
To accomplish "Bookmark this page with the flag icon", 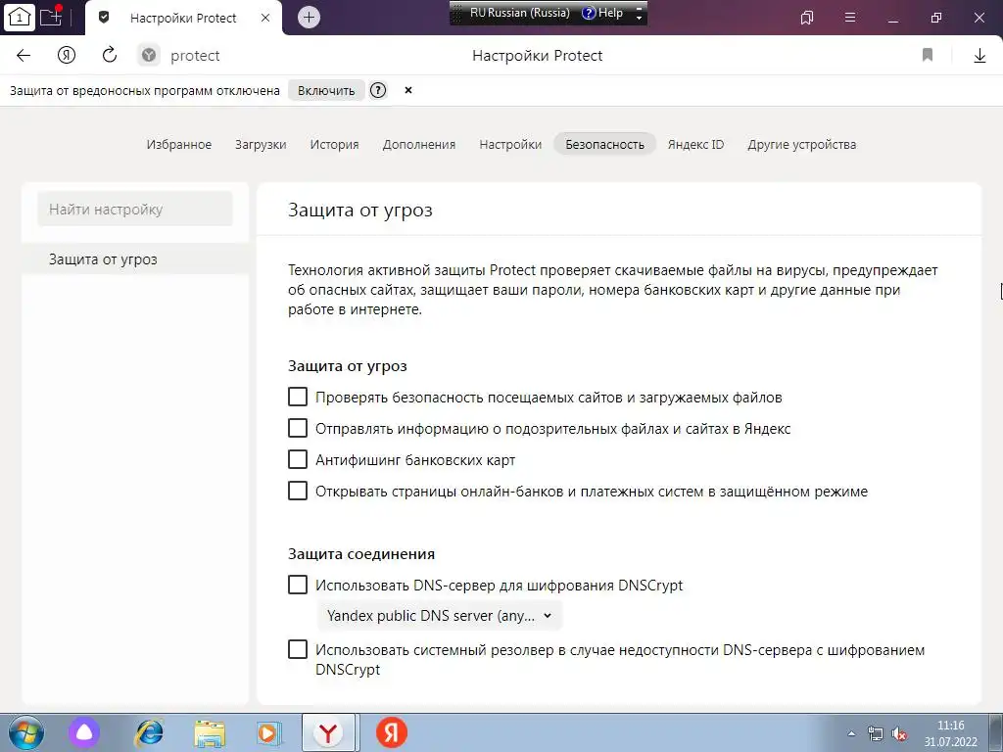I will 927,55.
